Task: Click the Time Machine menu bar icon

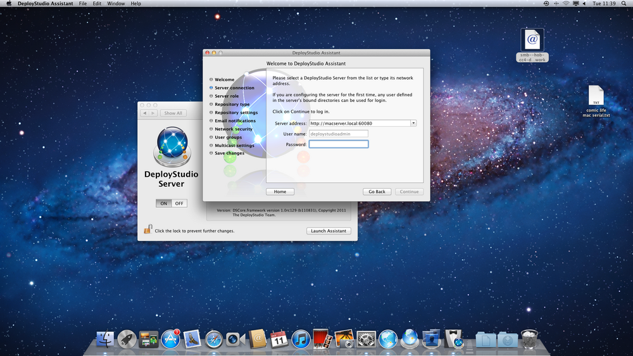Action: point(546,4)
